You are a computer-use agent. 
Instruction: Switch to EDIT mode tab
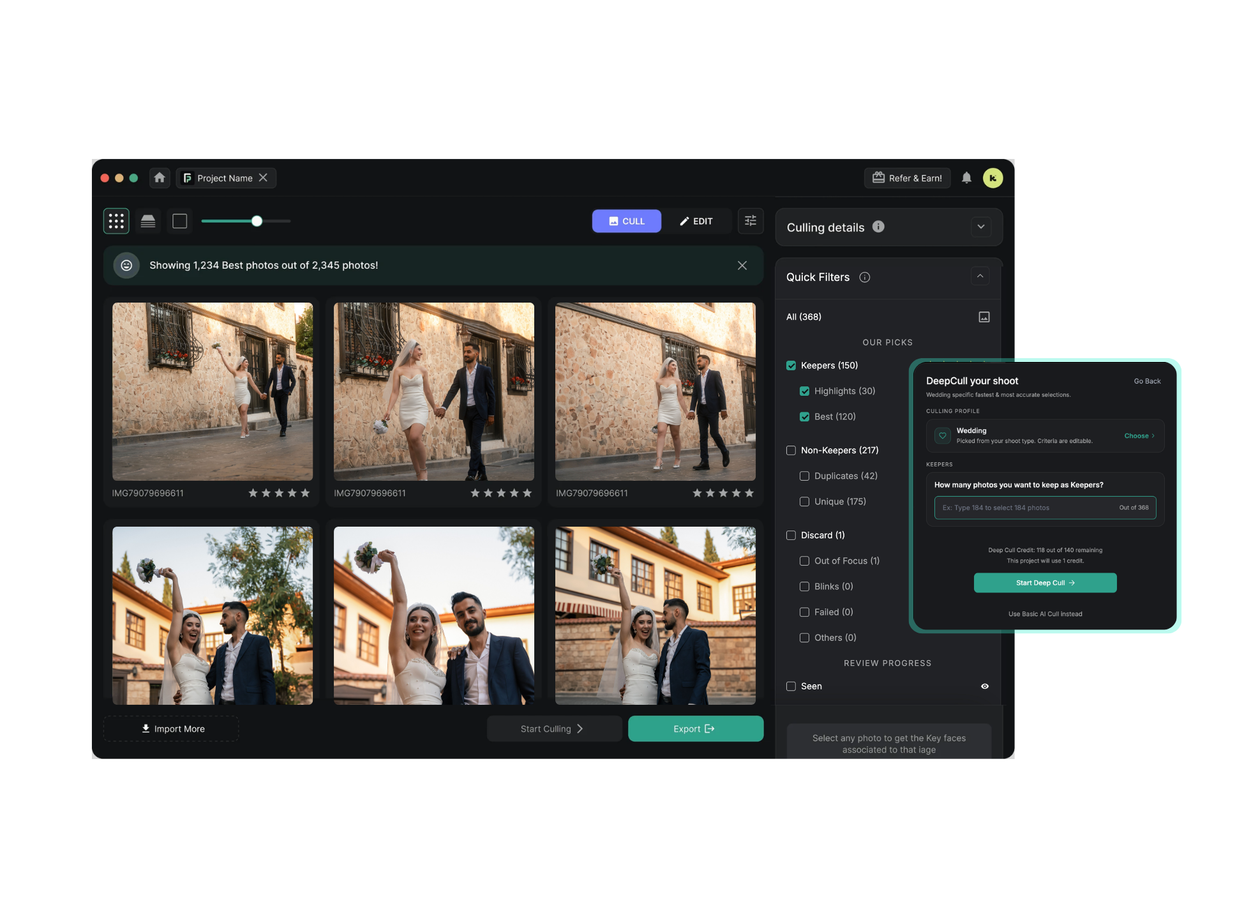[696, 221]
